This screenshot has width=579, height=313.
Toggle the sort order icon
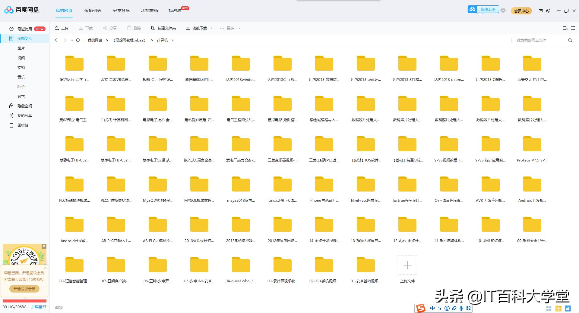(565, 28)
